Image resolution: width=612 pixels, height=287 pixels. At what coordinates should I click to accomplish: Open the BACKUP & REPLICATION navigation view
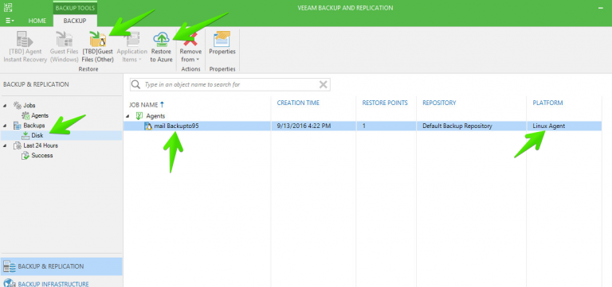(x=61, y=266)
